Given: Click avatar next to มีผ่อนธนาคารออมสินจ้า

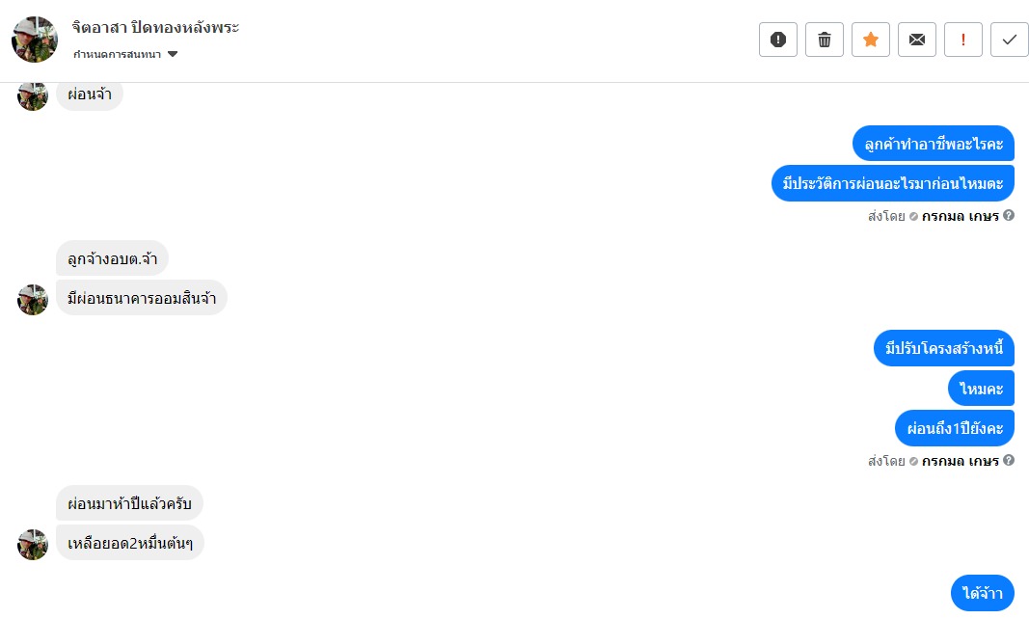Looking at the screenshot, I should click(33, 300).
